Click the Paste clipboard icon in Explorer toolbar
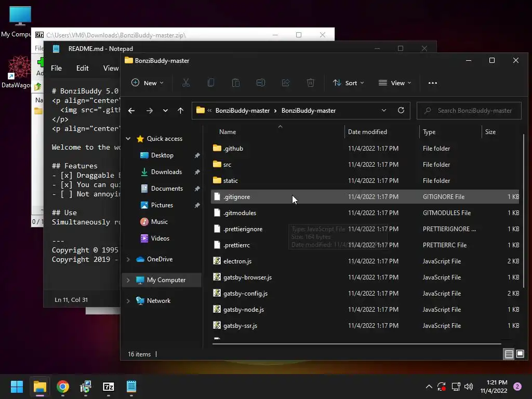 click(235, 83)
